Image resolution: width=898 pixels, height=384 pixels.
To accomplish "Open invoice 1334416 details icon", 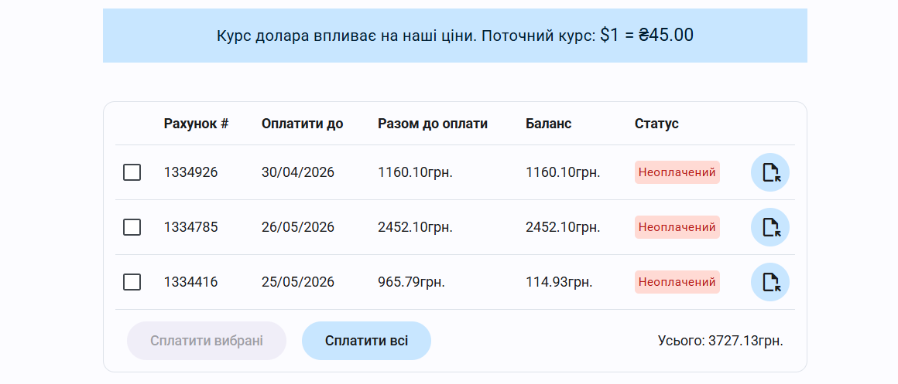I will coord(769,282).
